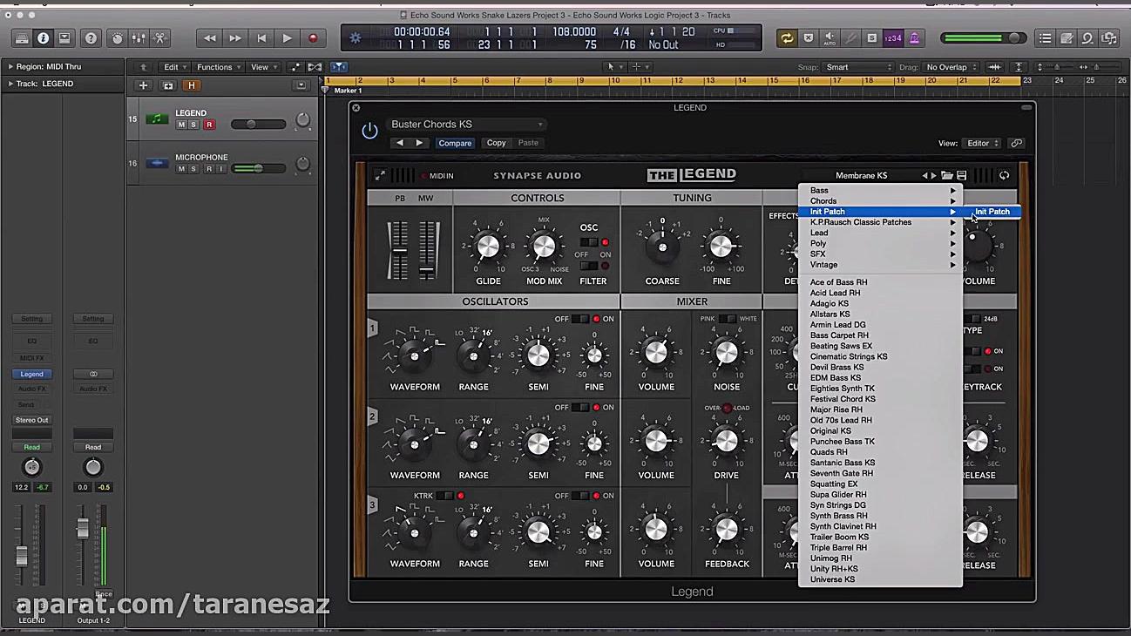Image resolution: width=1131 pixels, height=636 pixels.
Task: Expand the Track LEGEND disclosure triangle
Action: (x=10, y=84)
